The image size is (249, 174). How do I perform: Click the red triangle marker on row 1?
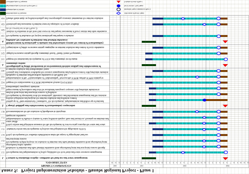[225, 158]
